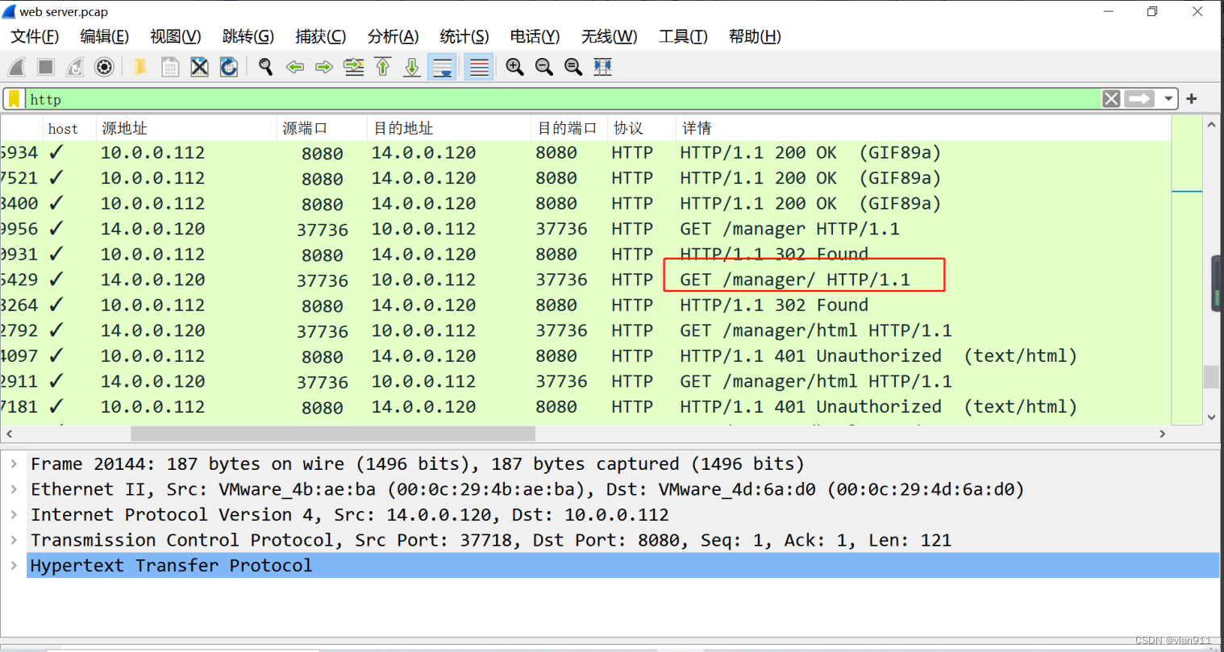Expand the Ethernet II tree node
This screenshot has width=1224, height=652.
(14, 489)
